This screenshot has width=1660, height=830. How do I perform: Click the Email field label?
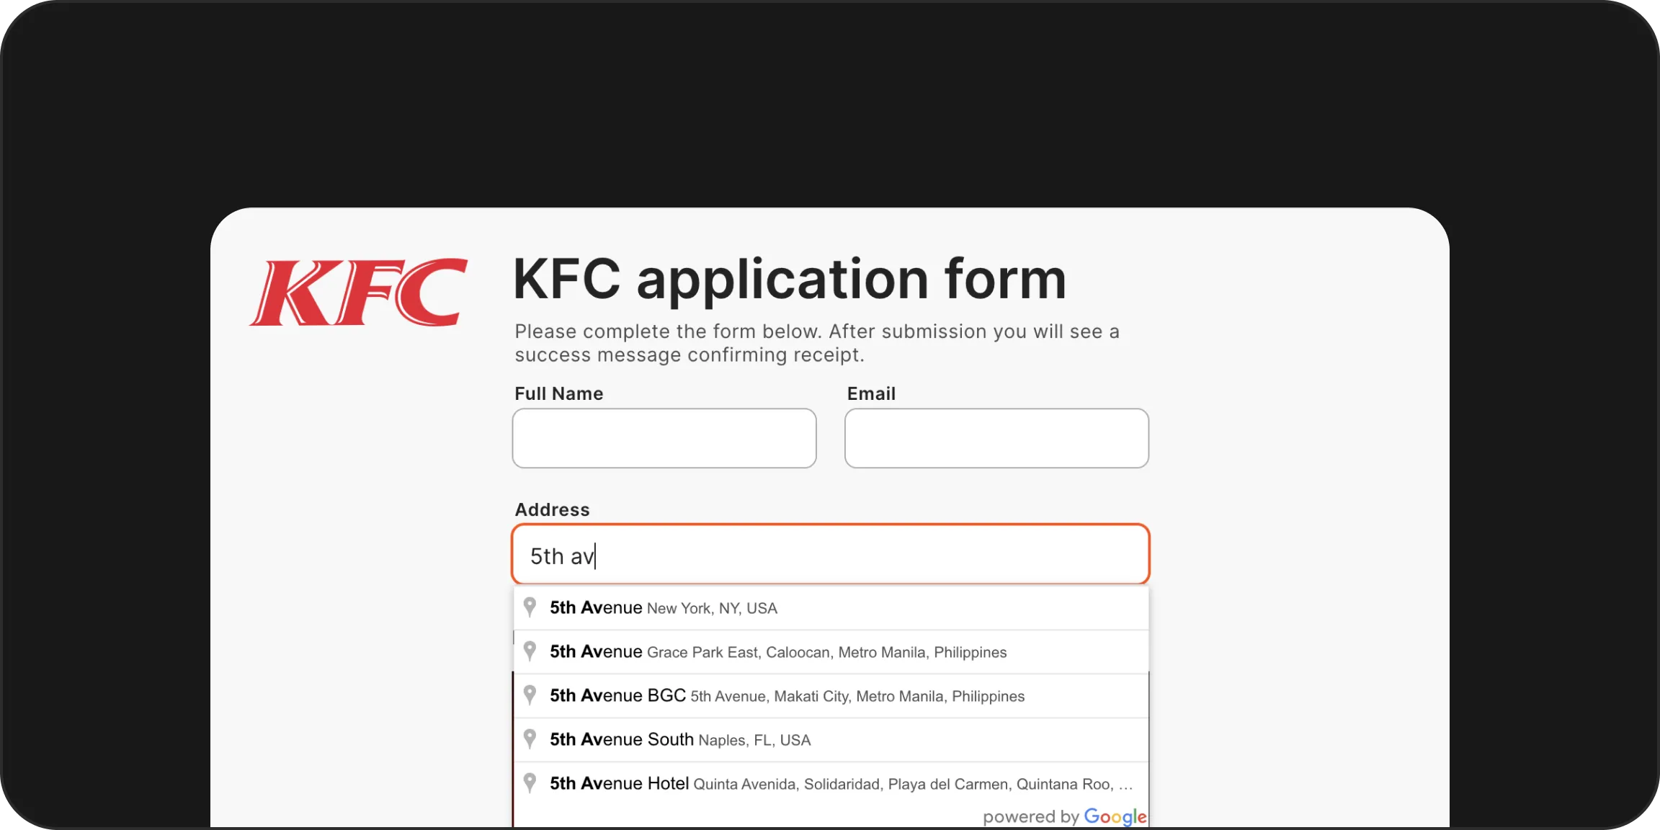pos(871,393)
